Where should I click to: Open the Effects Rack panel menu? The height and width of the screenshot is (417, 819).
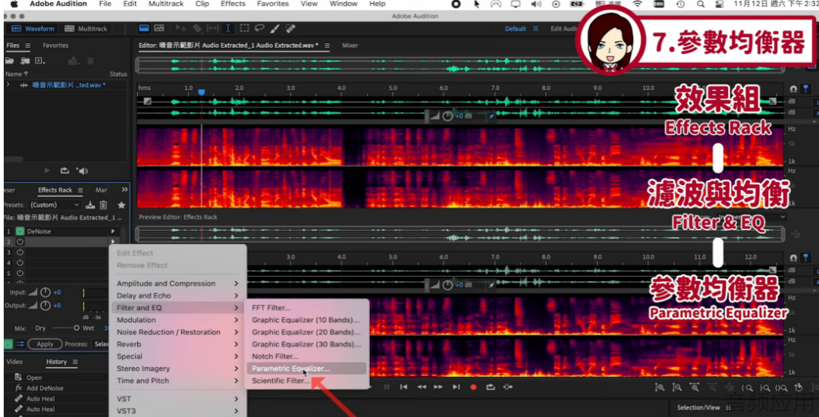pyautogui.click(x=80, y=190)
